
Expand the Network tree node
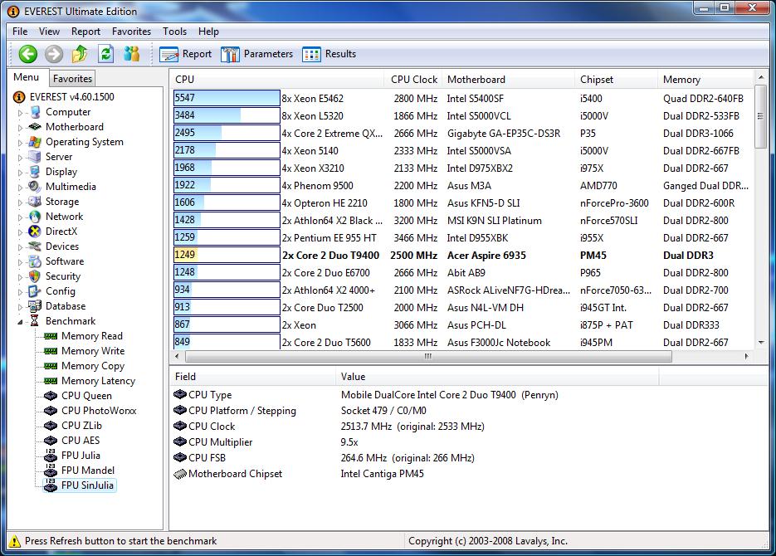[x=20, y=217]
